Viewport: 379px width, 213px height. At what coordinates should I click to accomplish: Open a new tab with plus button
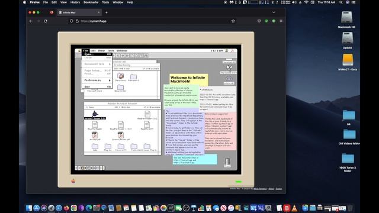tap(107, 12)
